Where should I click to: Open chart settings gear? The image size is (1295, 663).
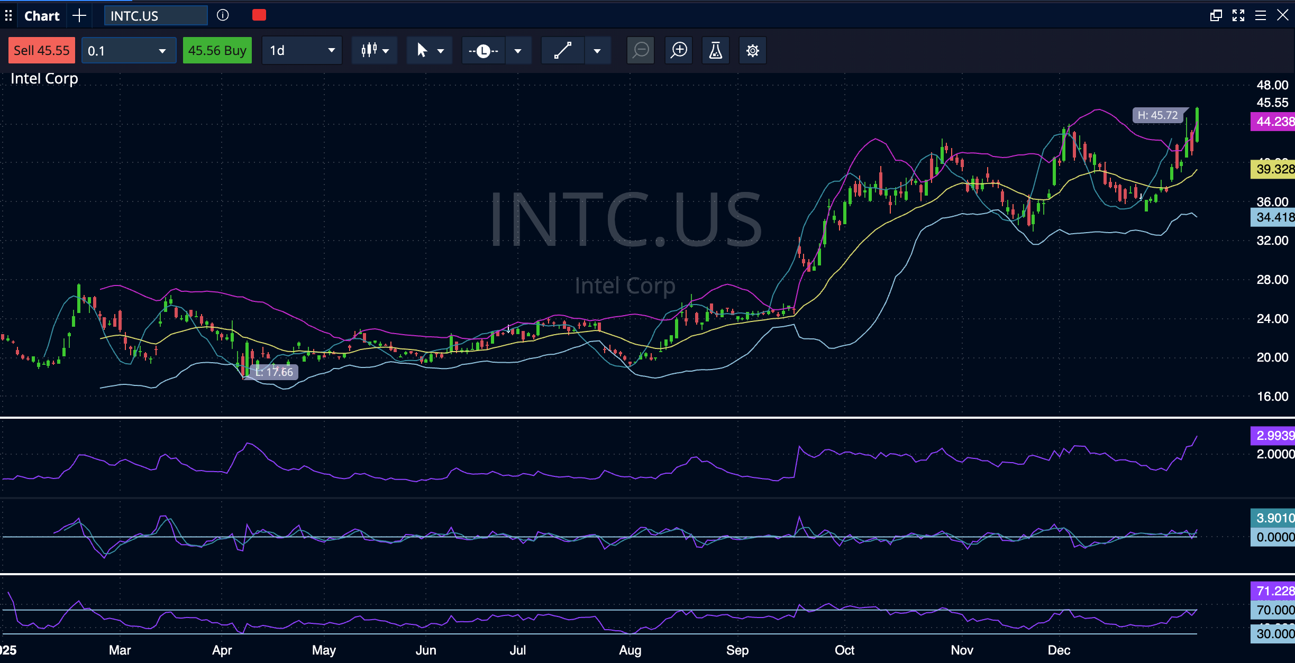[752, 51]
